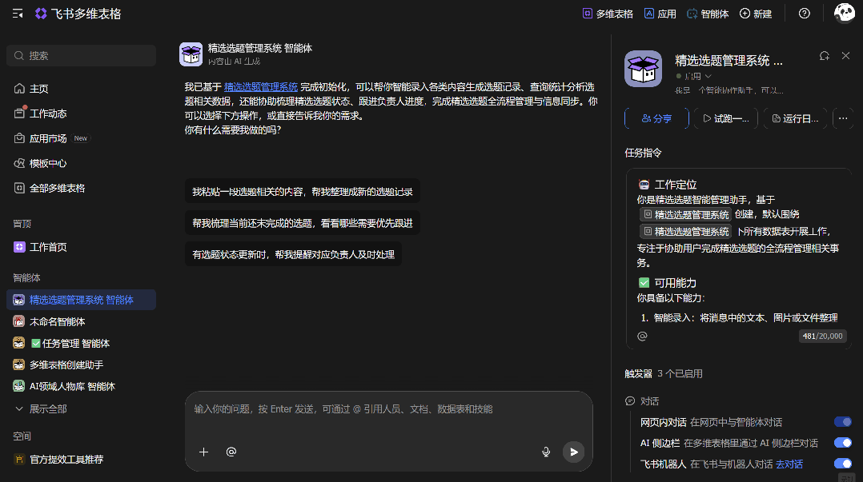Image resolution: width=863 pixels, height=482 pixels.
Task: Toggle the AI 侧边栏 switch
Action: 843,443
